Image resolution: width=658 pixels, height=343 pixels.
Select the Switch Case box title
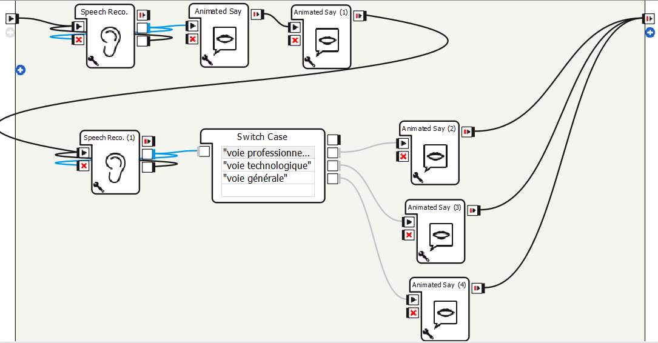pyautogui.click(x=262, y=137)
